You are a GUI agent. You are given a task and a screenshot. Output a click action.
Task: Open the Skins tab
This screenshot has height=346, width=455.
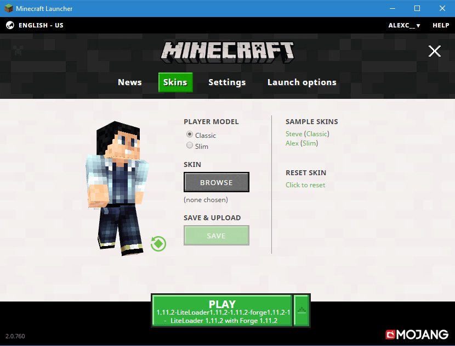pyautogui.click(x=175, y=82)
